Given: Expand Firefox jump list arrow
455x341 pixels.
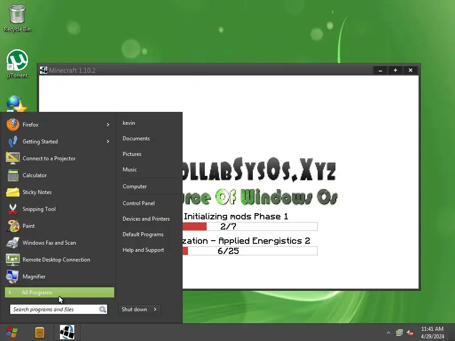Looking at the screenshot, I should pyautogui.click(x=108, y=125).
